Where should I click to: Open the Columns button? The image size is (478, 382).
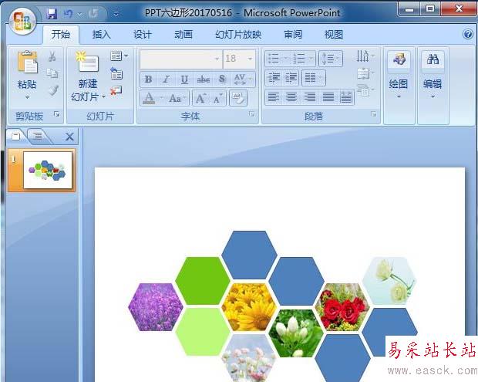(313, 77)
